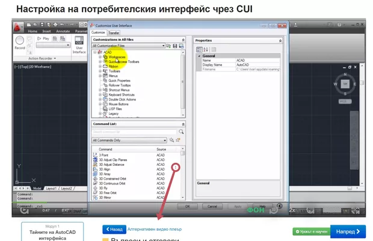Expand the Toolbars tree node

[x=100, y=71]
